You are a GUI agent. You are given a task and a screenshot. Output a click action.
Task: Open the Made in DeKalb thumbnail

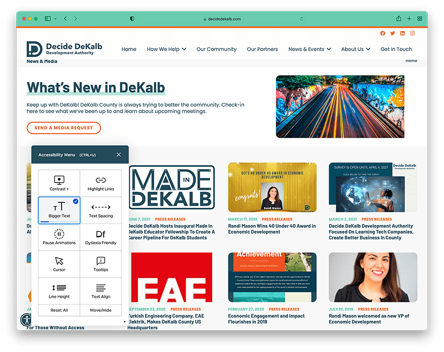[x=172, y=187]
